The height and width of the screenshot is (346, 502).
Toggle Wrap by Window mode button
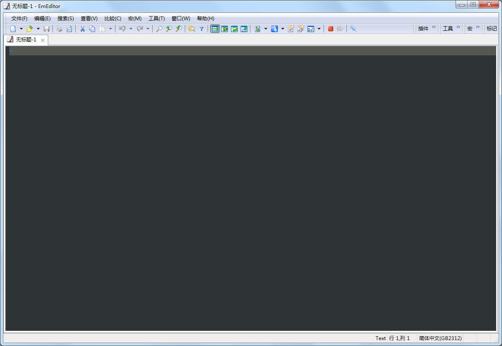point(234,29)
